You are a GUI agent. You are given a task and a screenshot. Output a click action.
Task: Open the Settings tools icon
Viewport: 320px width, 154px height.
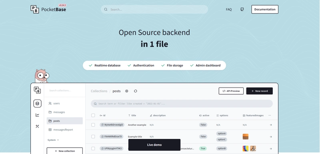click(37, 127)
